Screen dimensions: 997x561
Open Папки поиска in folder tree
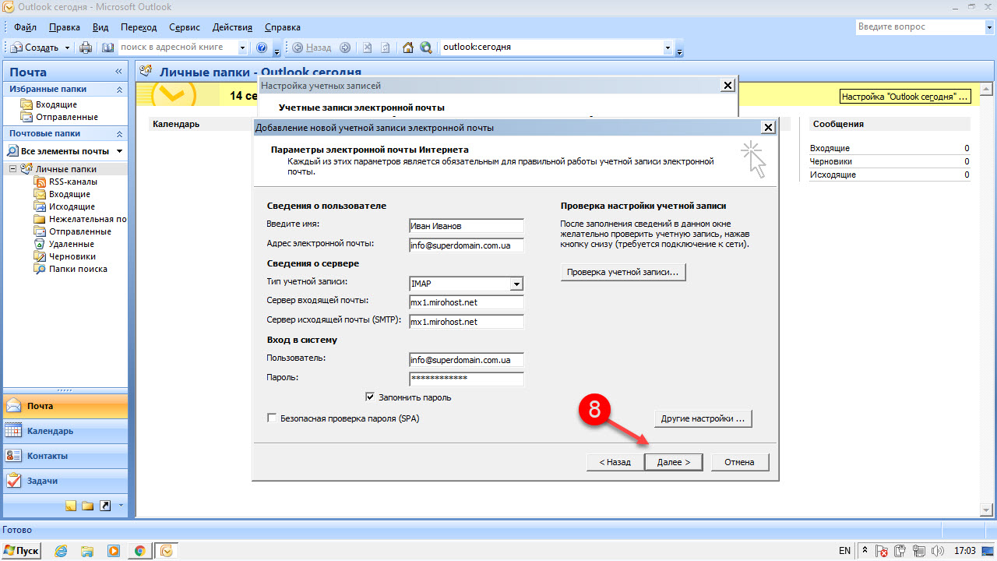click(x=78, y=269)
